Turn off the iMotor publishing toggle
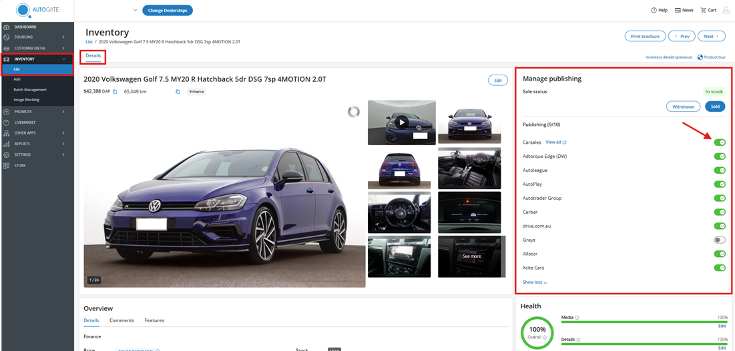 (x=719, y=254)
